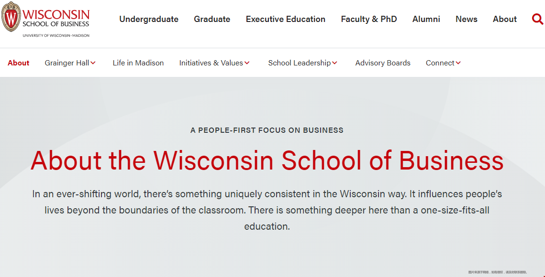Open the Graduate menu
The image size is (545, 277).
tap(212, 19)
